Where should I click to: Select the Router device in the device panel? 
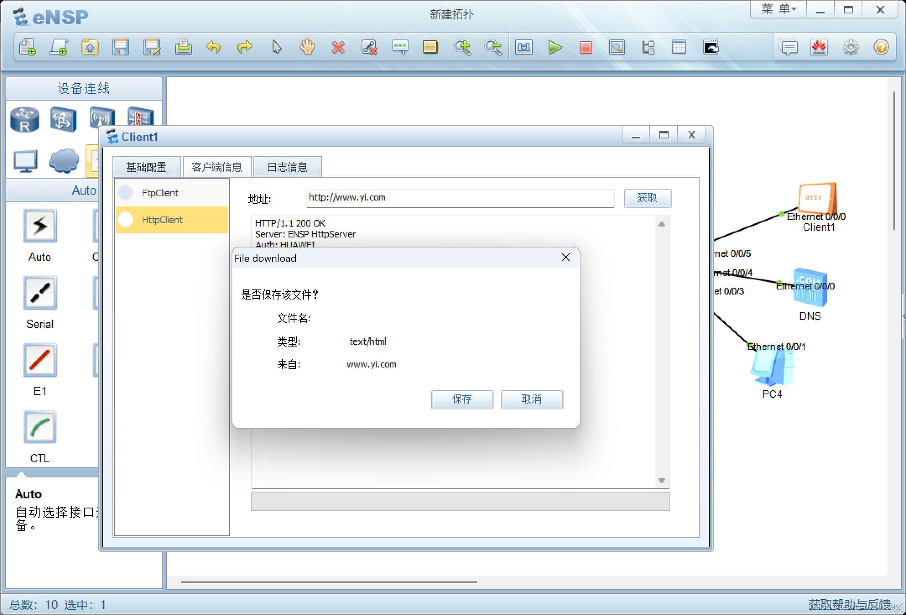(x=24, y=120)
